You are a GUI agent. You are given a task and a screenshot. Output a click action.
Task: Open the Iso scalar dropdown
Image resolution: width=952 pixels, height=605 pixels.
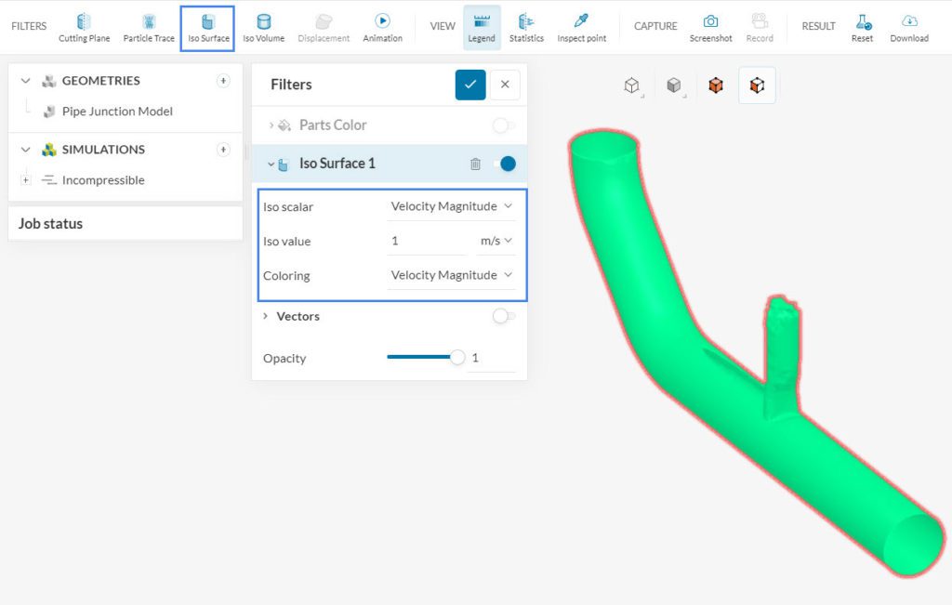point(451,206)
